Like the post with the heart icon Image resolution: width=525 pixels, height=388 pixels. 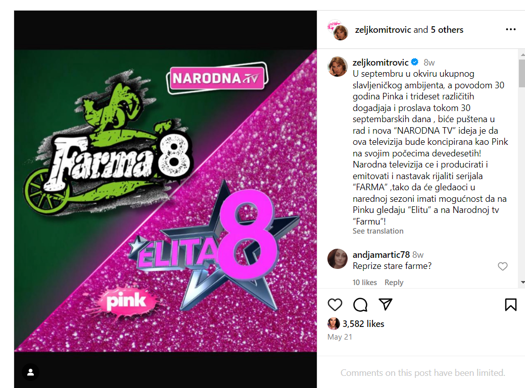coord(335,304)
